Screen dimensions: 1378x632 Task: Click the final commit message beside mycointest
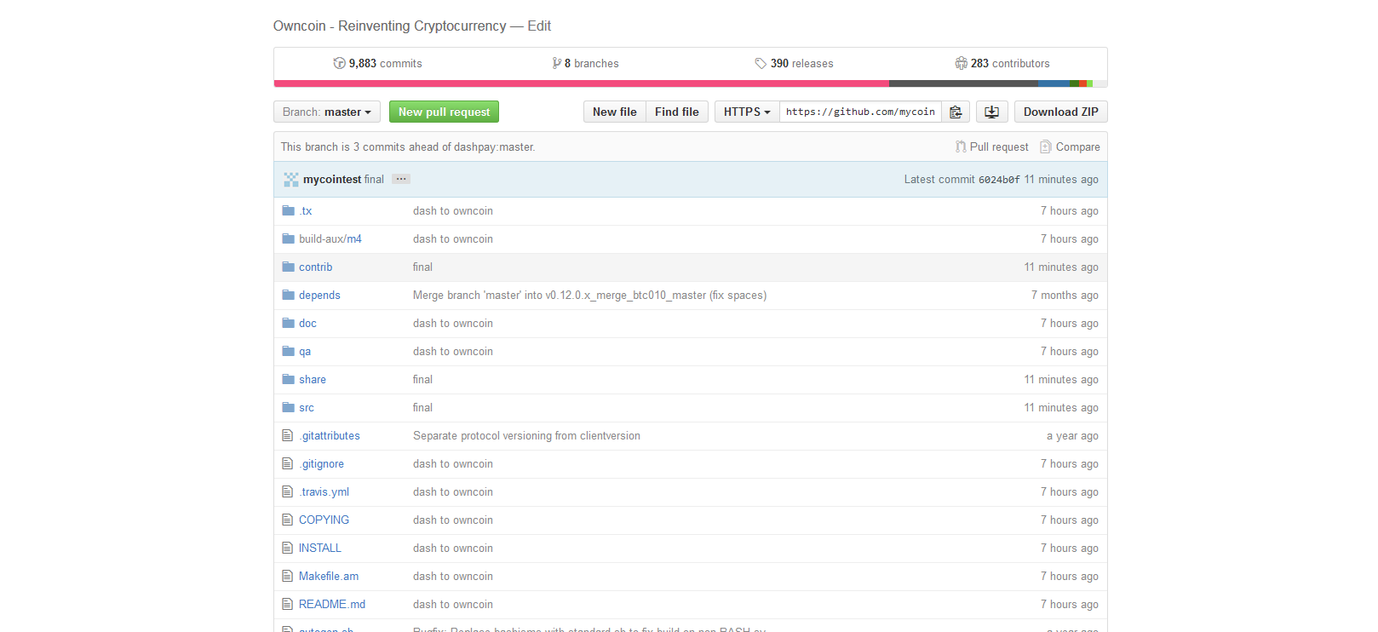pos(374,179)
